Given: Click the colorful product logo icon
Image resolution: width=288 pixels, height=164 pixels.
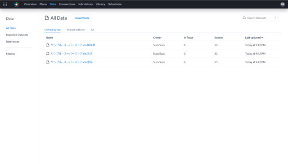Looking at the screenshot, I should pos(17,4).
